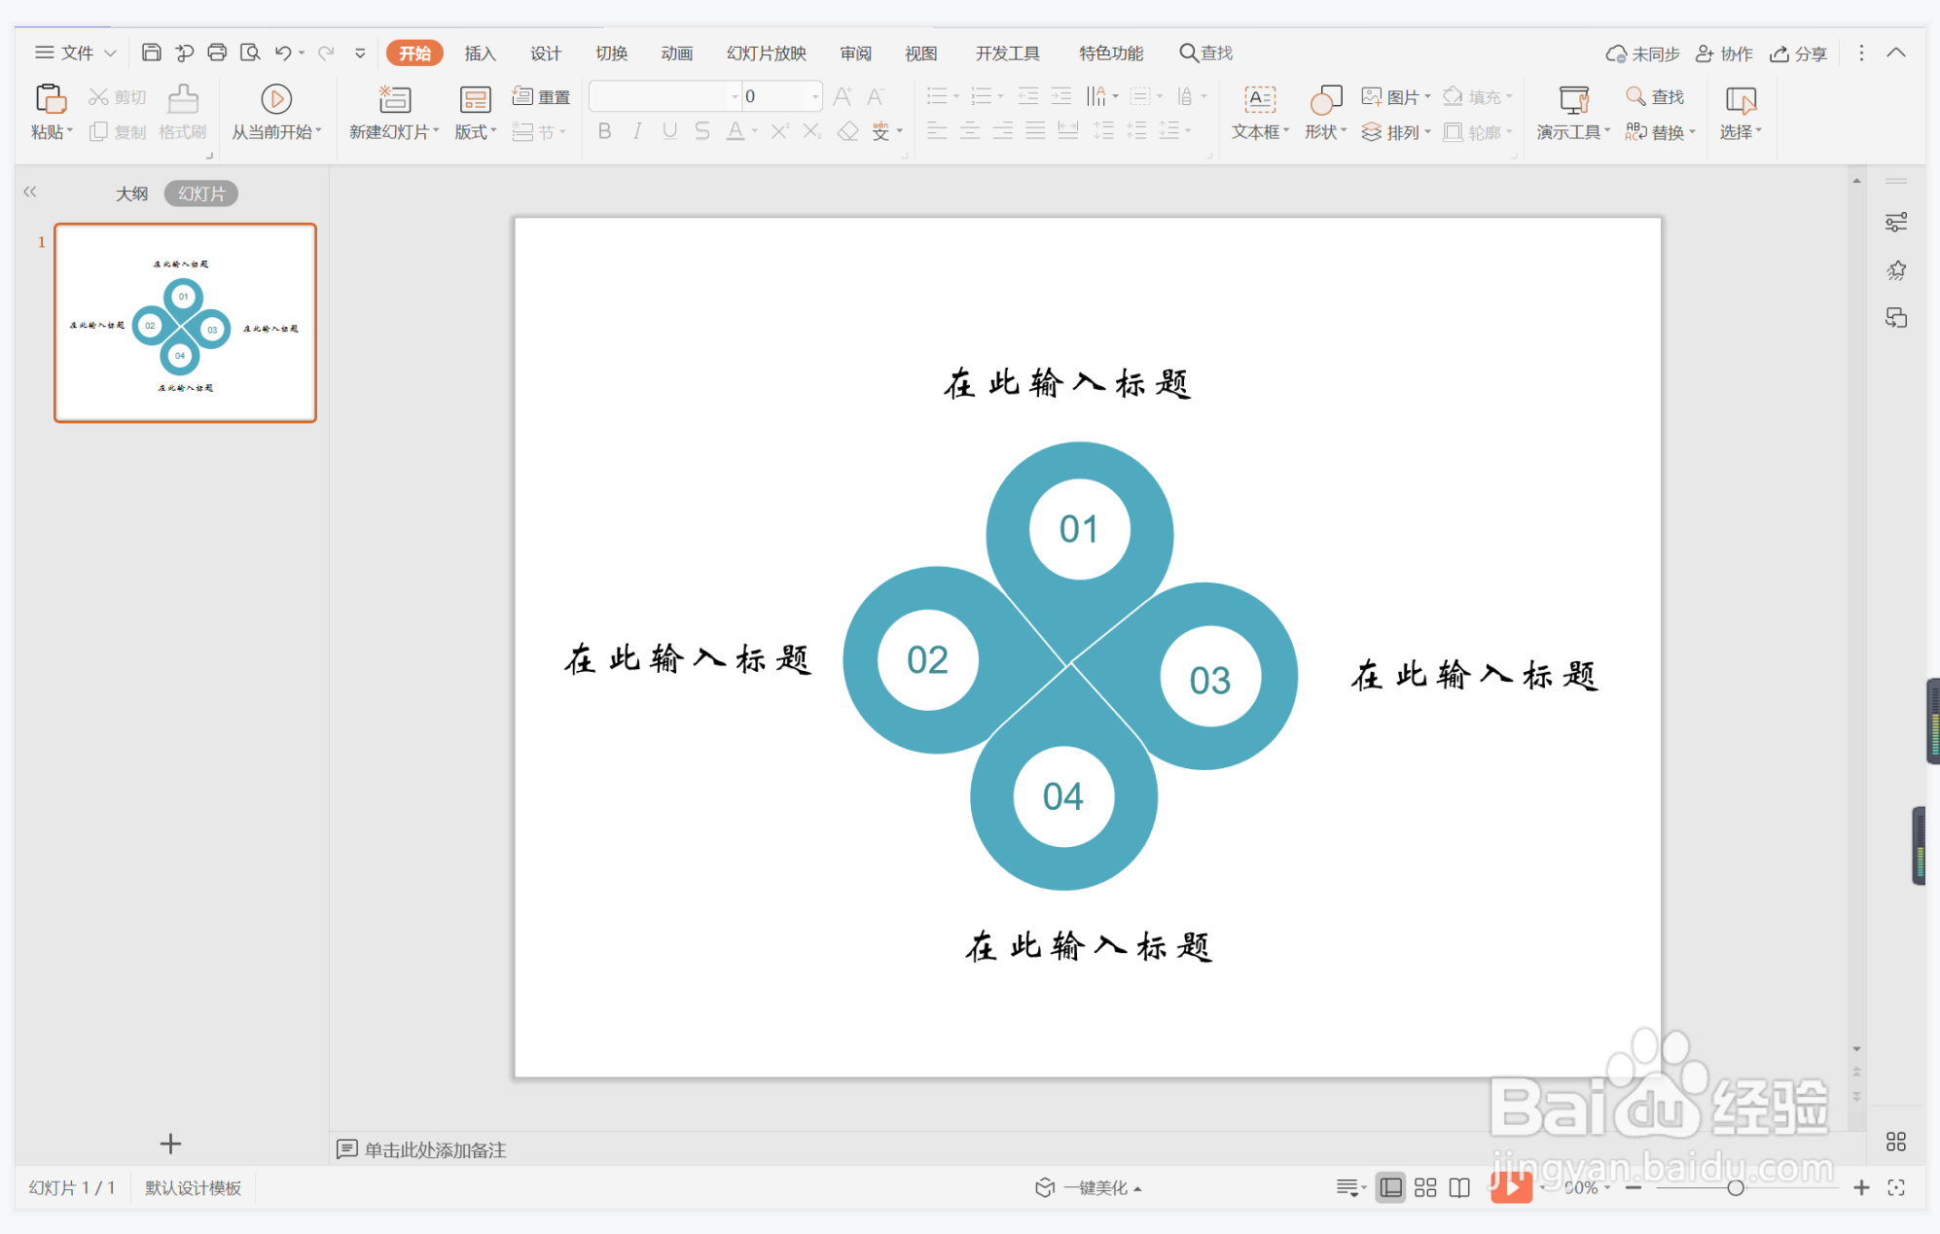Switch to slide sorter view icon

[1425, 1187]
